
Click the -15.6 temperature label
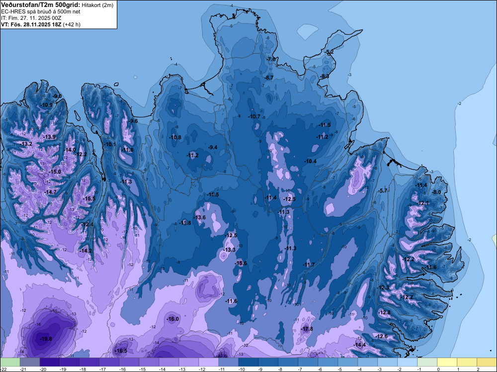pos(241,263)
